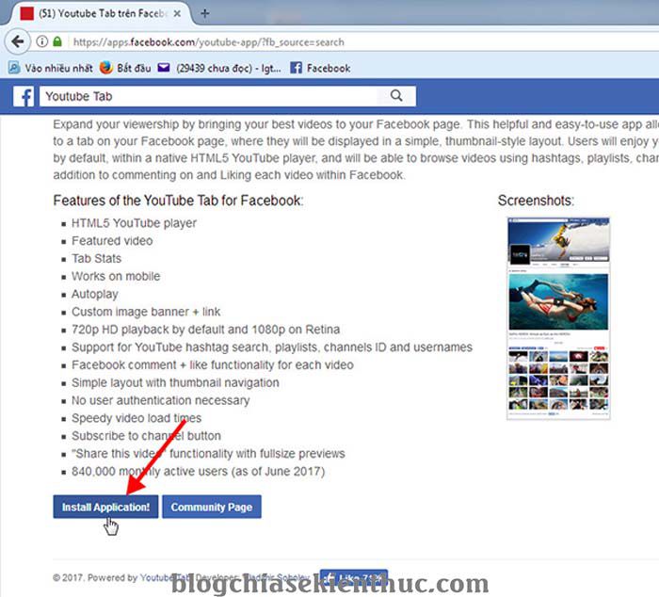
Task: Click the browser back arrow button
Action: tap(17, 41)
